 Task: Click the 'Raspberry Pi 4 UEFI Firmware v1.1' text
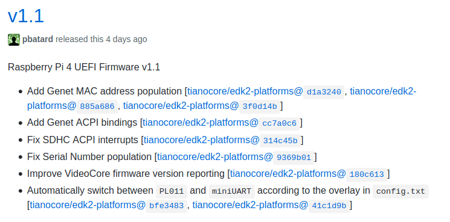pyautogui.click(x=84, y=67)
